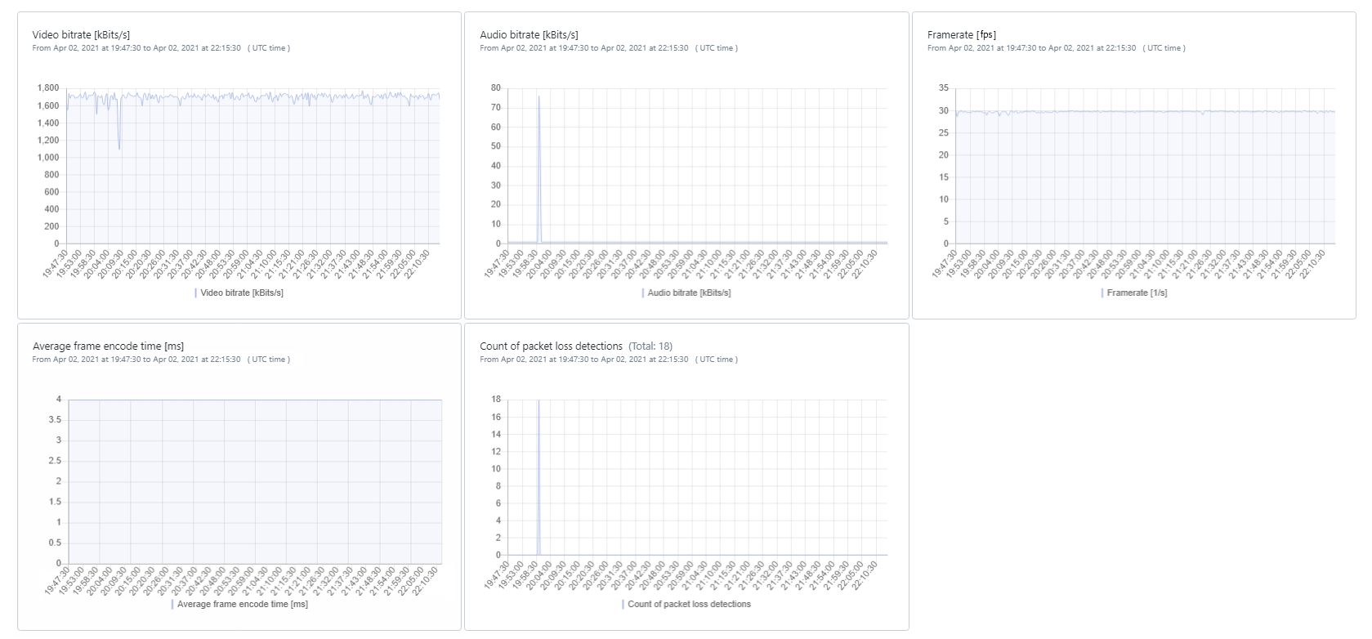Click the date range under Average frame encode time
This screenshot has width=1372, height=639.
[161, 360]
